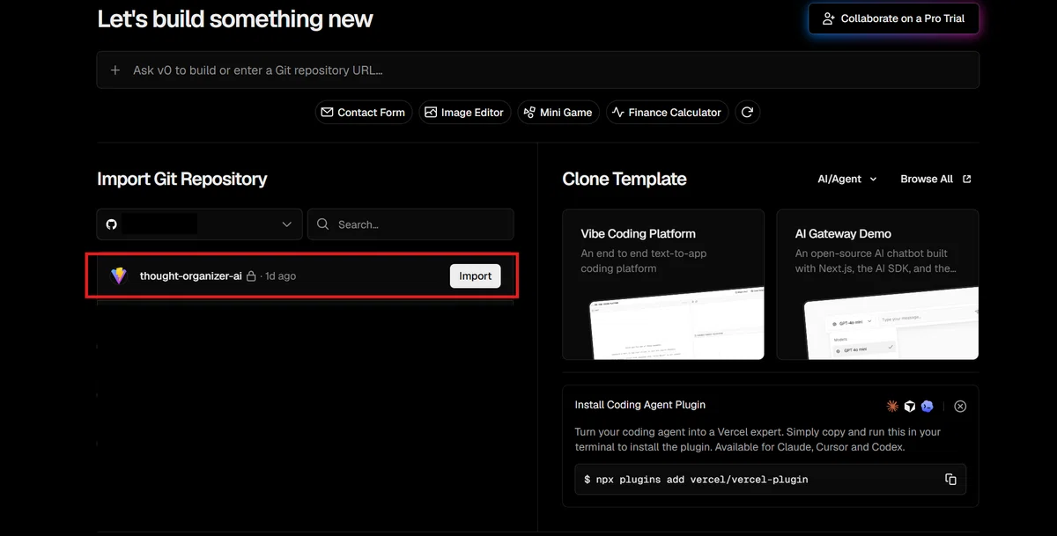This screenshot has height=536, width=1057.
Task: Click the "Let's build something new" heading
Action: point(235,18)
